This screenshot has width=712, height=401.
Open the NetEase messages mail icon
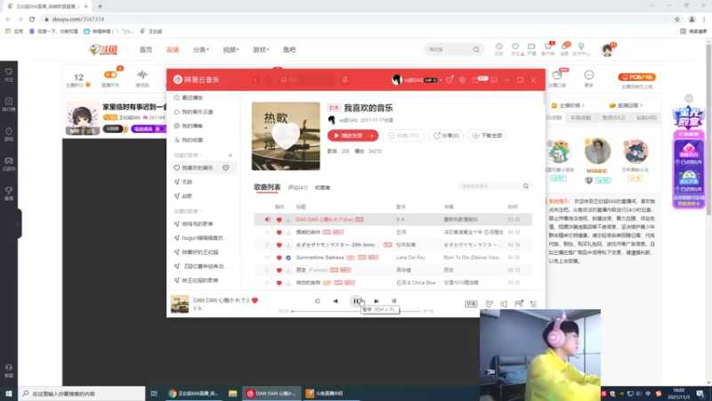pos(475,80)
